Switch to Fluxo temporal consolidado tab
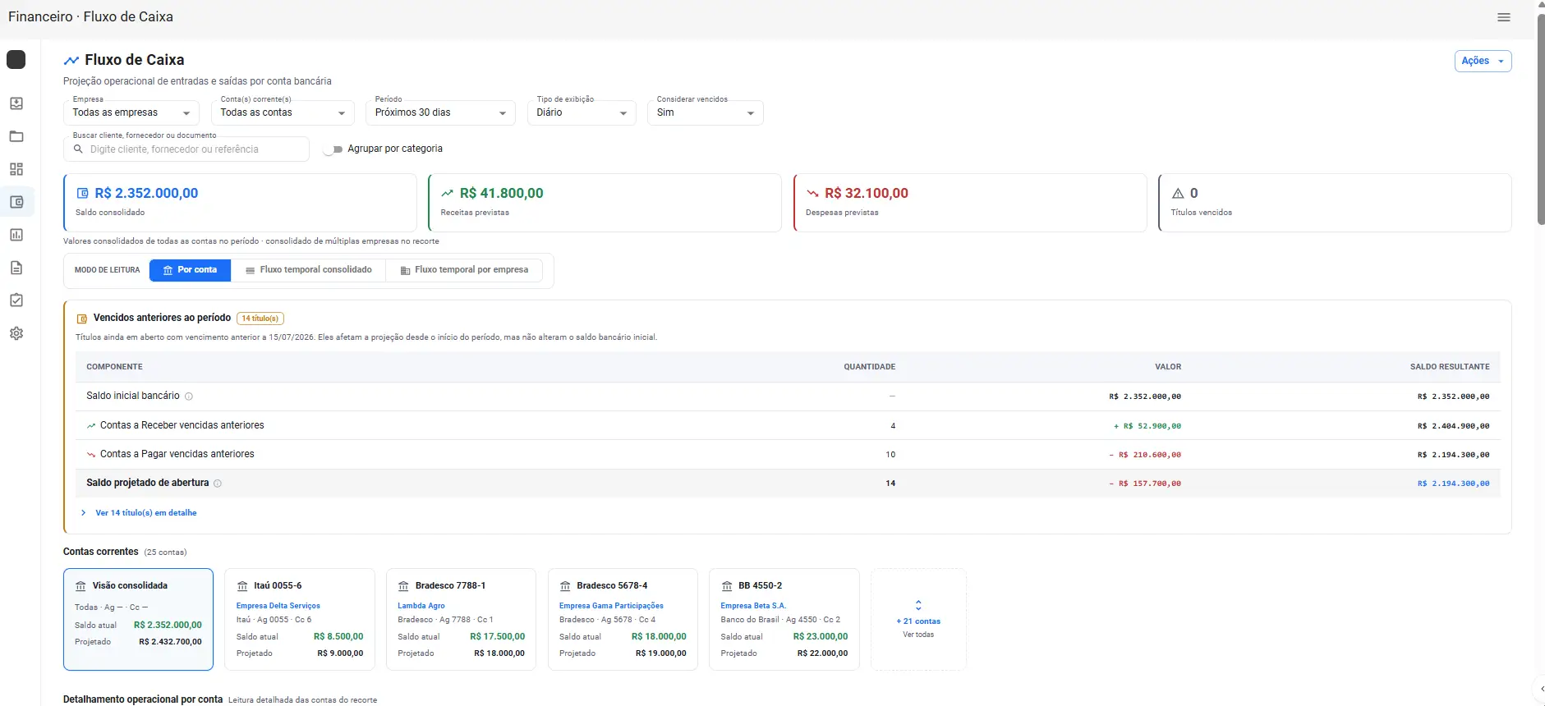Screen dimensions: 1545x706 click(x=309, y=270)
